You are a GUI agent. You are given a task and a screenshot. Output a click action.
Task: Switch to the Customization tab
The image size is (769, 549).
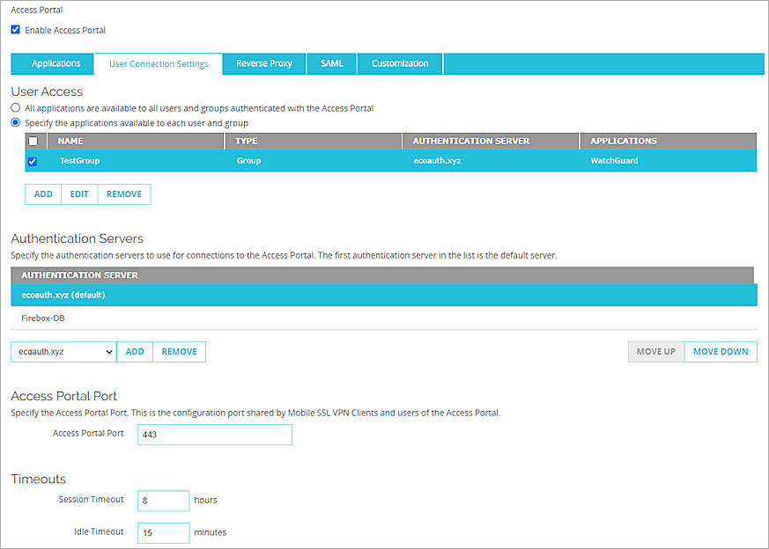coord(399,63)
